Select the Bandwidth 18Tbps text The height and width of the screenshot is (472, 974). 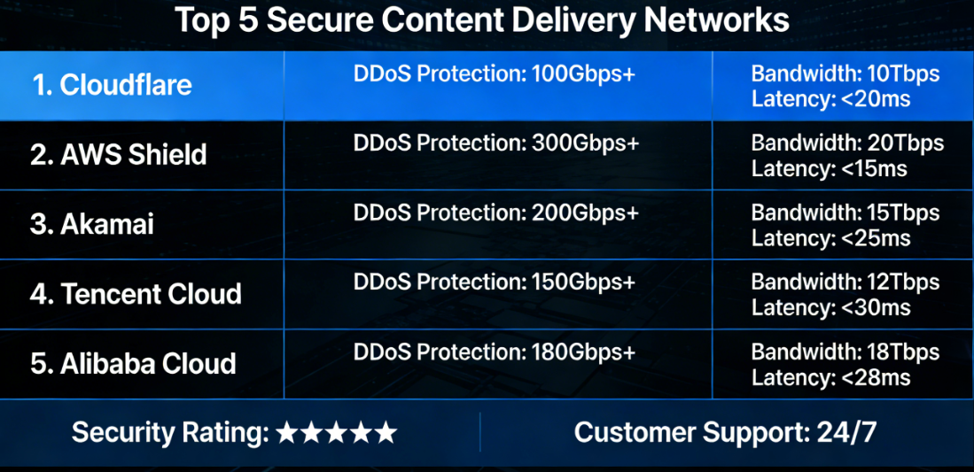coord(845,352)
